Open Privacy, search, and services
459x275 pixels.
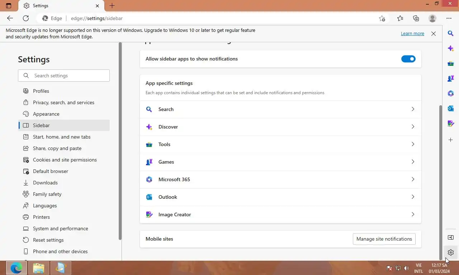point(64,102)
